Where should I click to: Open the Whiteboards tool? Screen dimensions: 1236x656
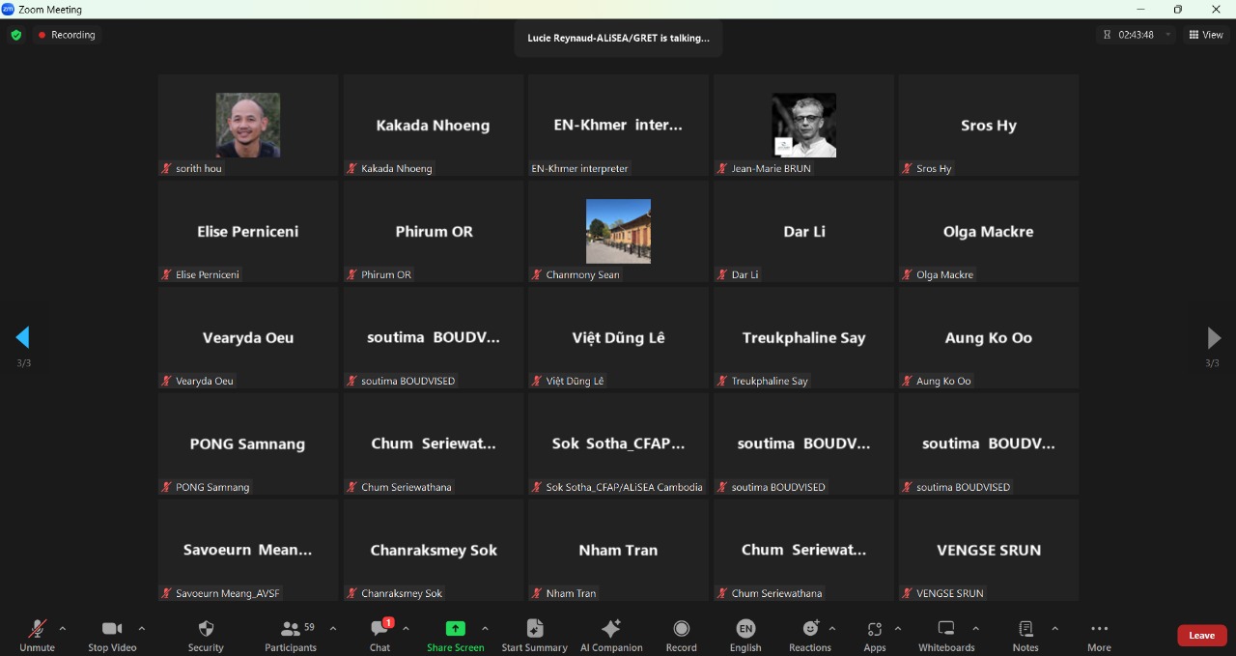(946, 629)
